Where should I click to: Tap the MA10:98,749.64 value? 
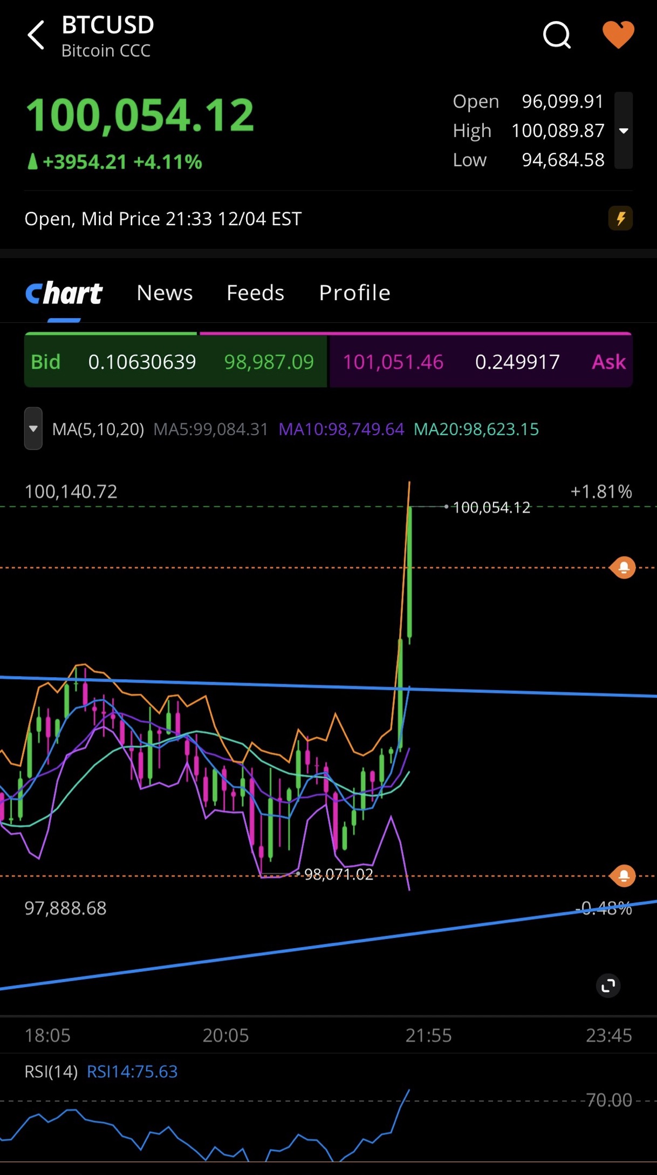(341, 429)
